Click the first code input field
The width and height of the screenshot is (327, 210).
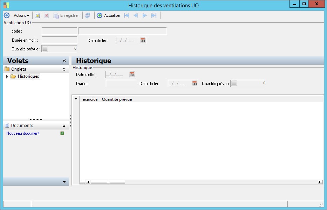[60, 31]
